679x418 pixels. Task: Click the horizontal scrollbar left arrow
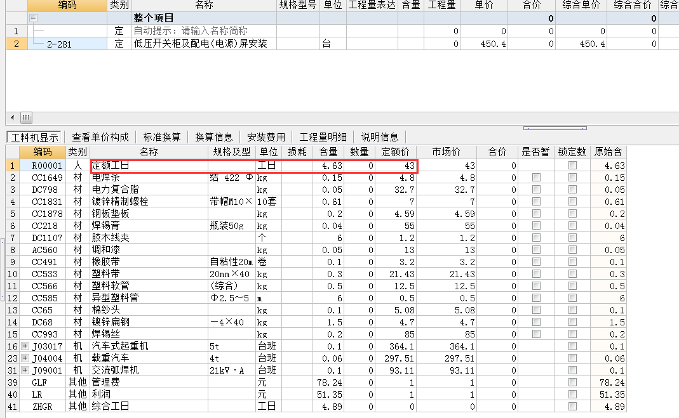pyautogui.click(x=12, y=117)
